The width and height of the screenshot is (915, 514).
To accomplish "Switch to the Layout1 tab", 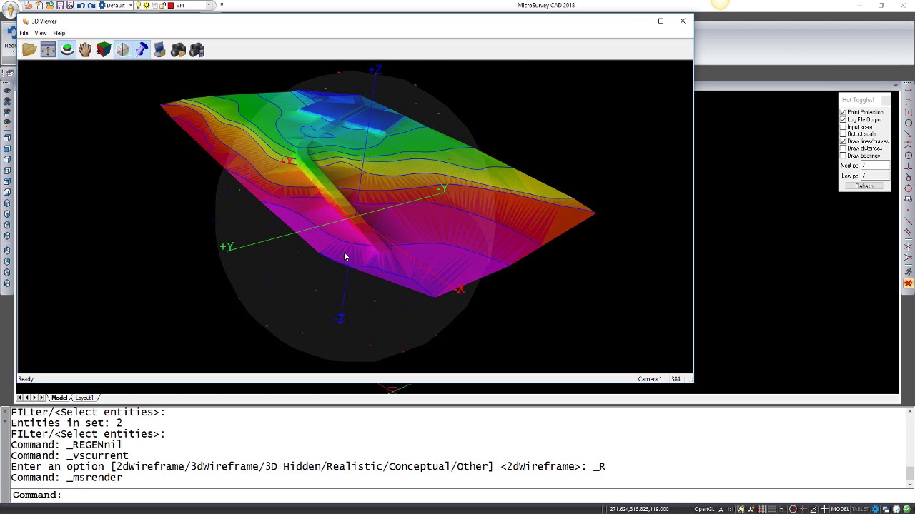I will pos(84,398).
